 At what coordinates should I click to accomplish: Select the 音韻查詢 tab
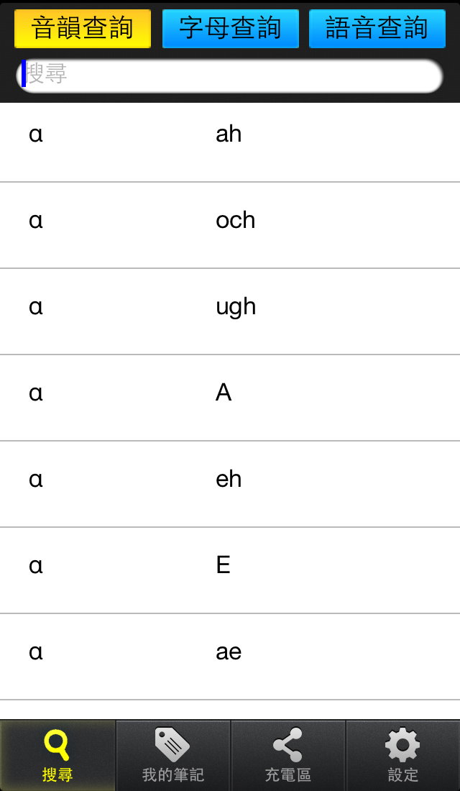tap(83, 29)
